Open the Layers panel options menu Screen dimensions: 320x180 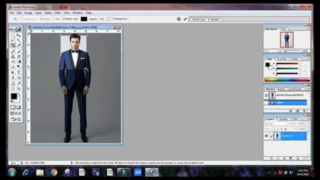308,119
